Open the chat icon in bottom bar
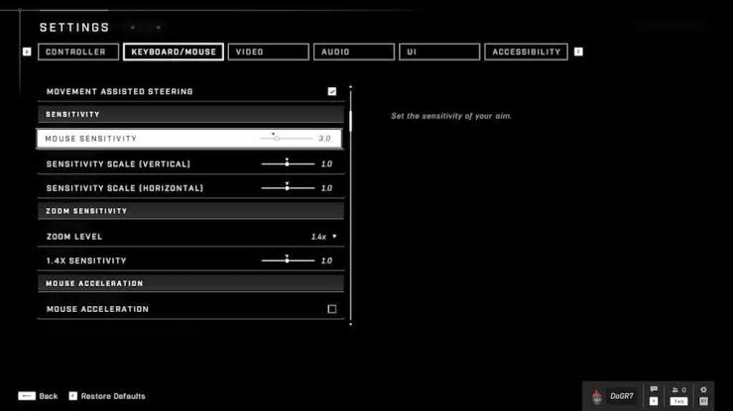733x411 pixels. click(x=654, y=390)
